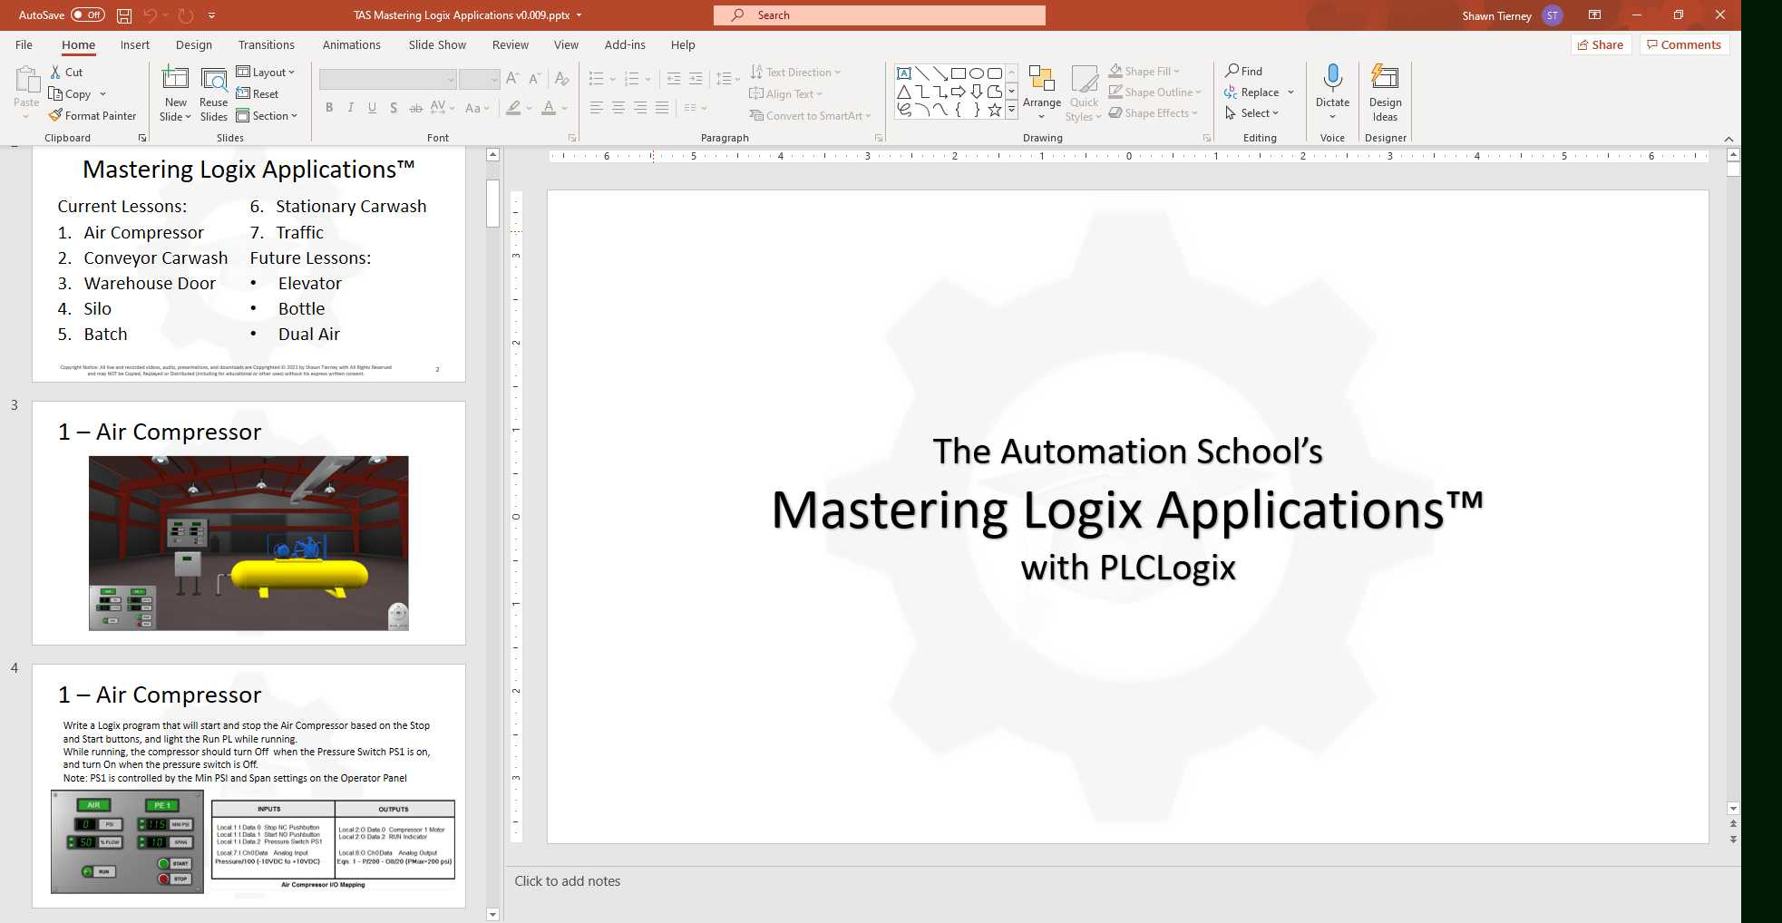This screenshot has height=923, width=1782.
Task: Click the Numbering list icon
Action: [x=632, y=79]
